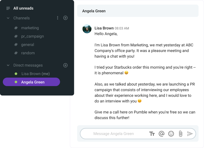Viewport: 204px width, 148px height.
Task: Click the text formatting icon
Action: 152,134
